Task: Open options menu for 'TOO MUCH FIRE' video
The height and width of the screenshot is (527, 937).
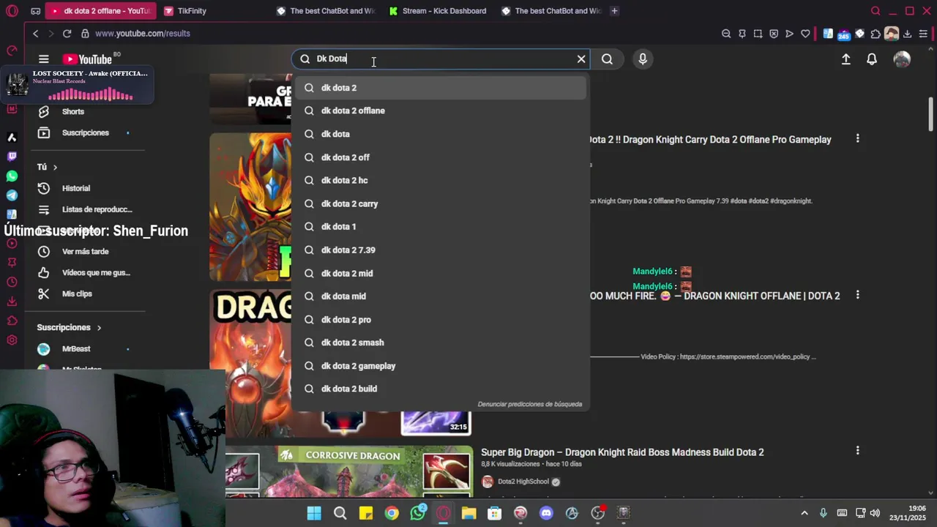Action: 857,294
